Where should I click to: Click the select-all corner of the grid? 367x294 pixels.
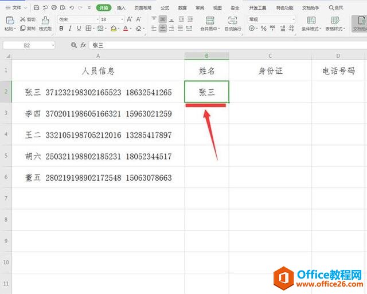pos(8,56)
